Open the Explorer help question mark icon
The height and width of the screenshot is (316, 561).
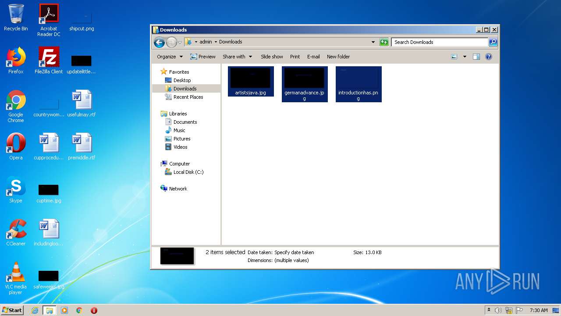click(x=489, y=57)
